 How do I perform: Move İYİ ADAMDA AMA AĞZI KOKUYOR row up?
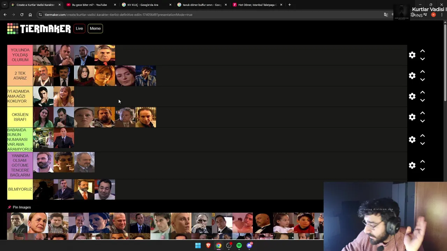click(x=423, y=92)
